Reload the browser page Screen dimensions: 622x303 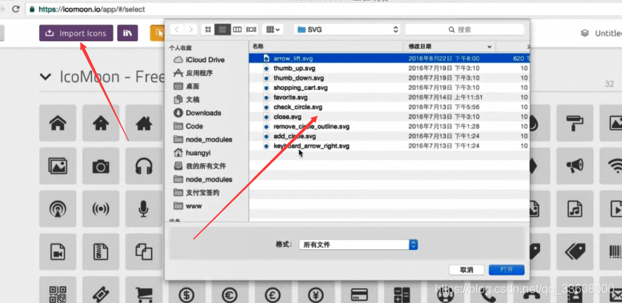16,9
